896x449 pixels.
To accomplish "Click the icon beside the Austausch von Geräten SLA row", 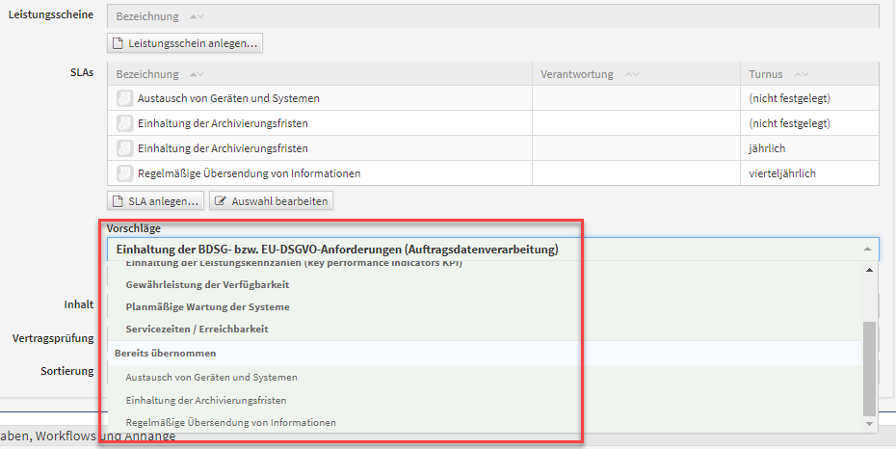I will (x=123, y=98).
